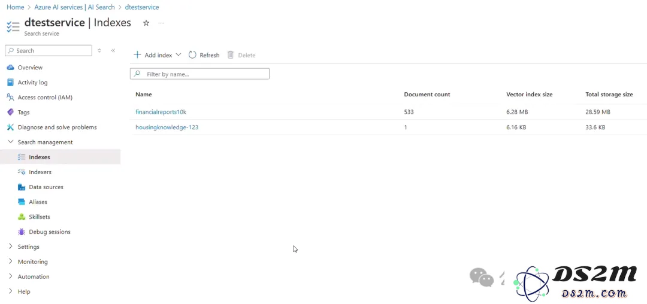647x304 pixels.
Task: Open the Add index dropdown arrow
Action: click(x=179, y=55)
